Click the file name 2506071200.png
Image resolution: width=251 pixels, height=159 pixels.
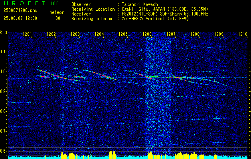click(x=20, y=11)
